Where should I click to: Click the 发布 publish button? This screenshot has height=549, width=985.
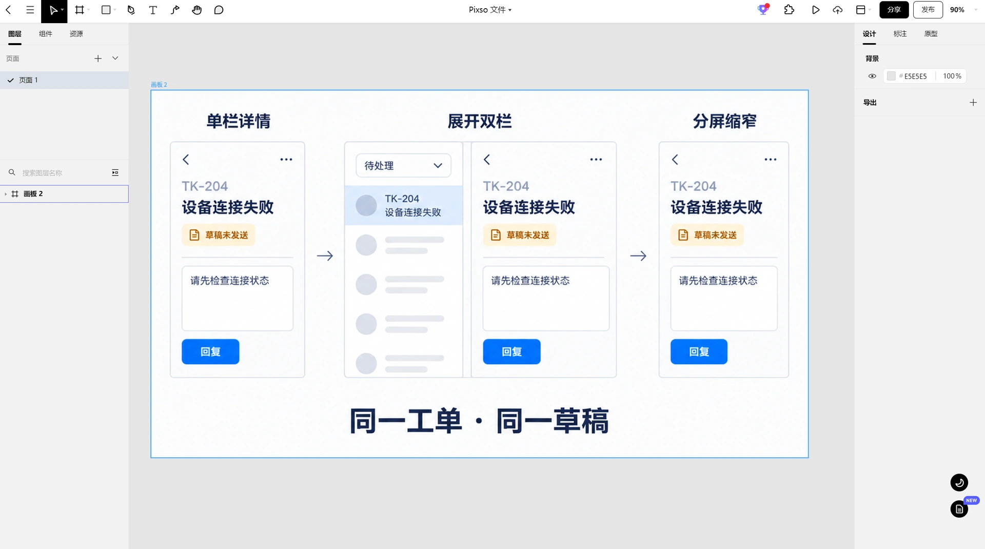pyautogui.click(x=928, y=10)
